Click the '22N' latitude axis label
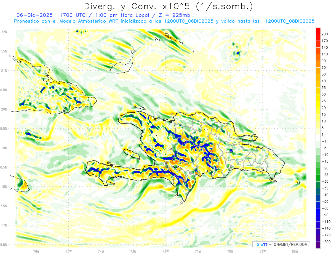Viewport: 331px width, 255px height. click(x=4, y=32)
